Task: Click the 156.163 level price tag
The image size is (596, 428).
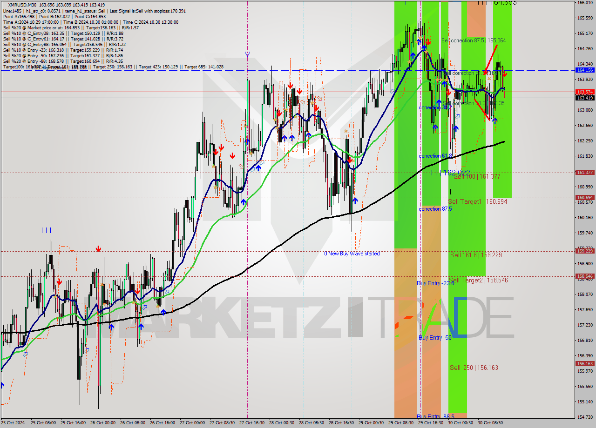Action: pos(585,364)
